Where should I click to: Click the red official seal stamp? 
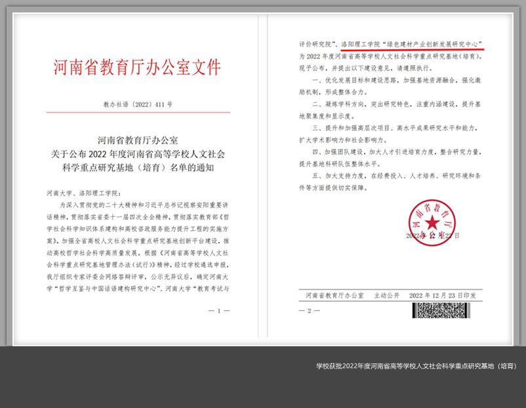431,221
